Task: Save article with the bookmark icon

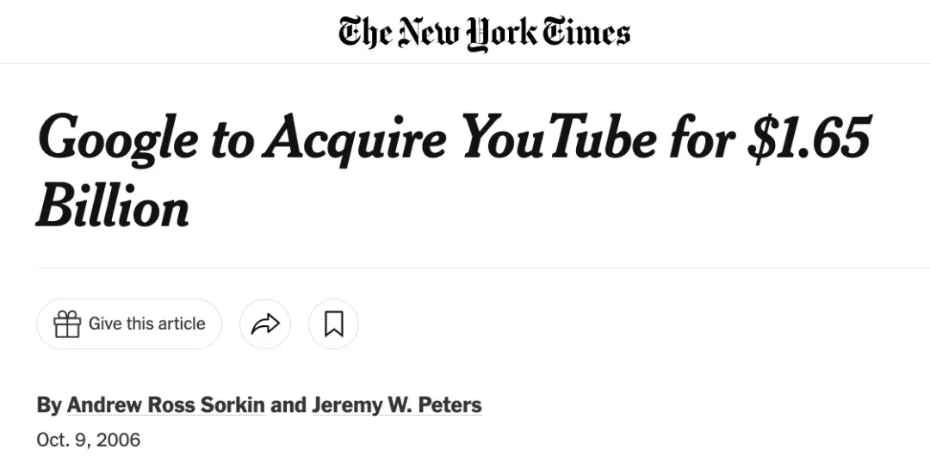Action: click(x=333, y=324)
